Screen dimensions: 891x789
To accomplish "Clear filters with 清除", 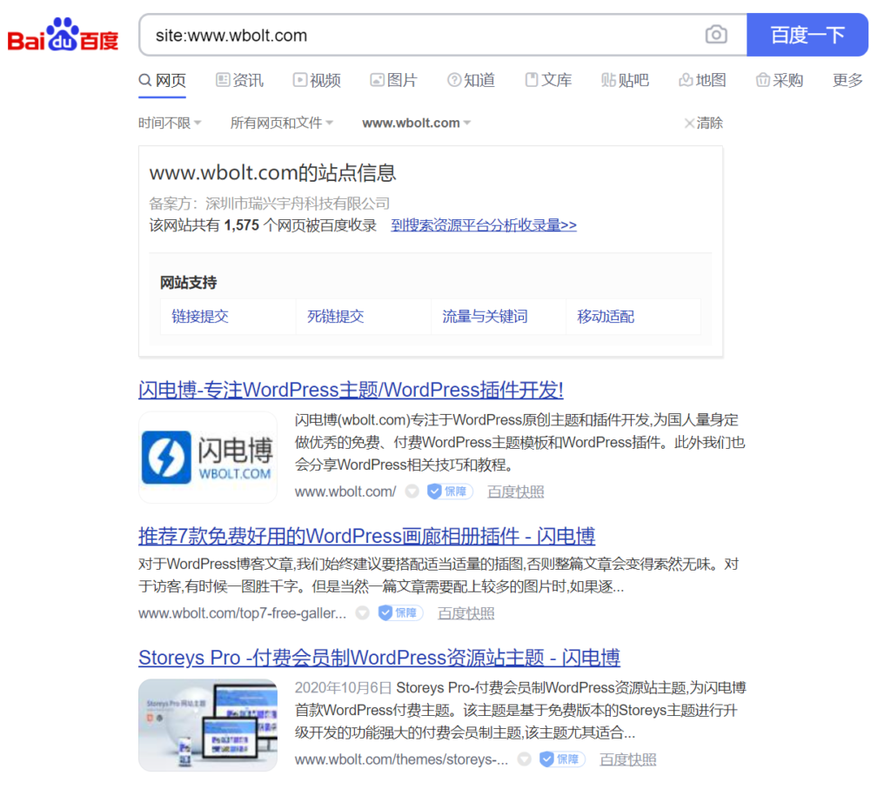I will point(703,123).
